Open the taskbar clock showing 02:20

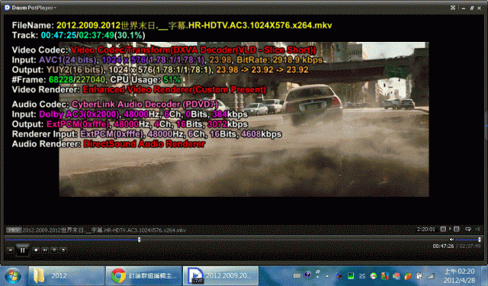(459, 276)
